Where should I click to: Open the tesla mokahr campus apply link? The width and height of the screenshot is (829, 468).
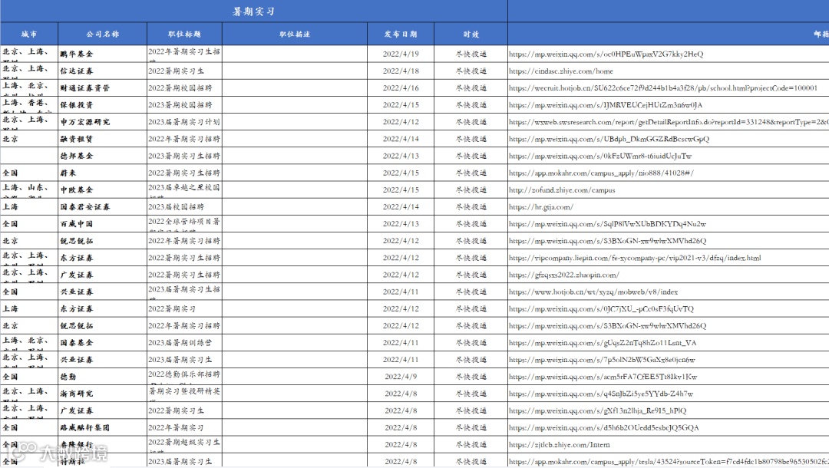(669, 462)
